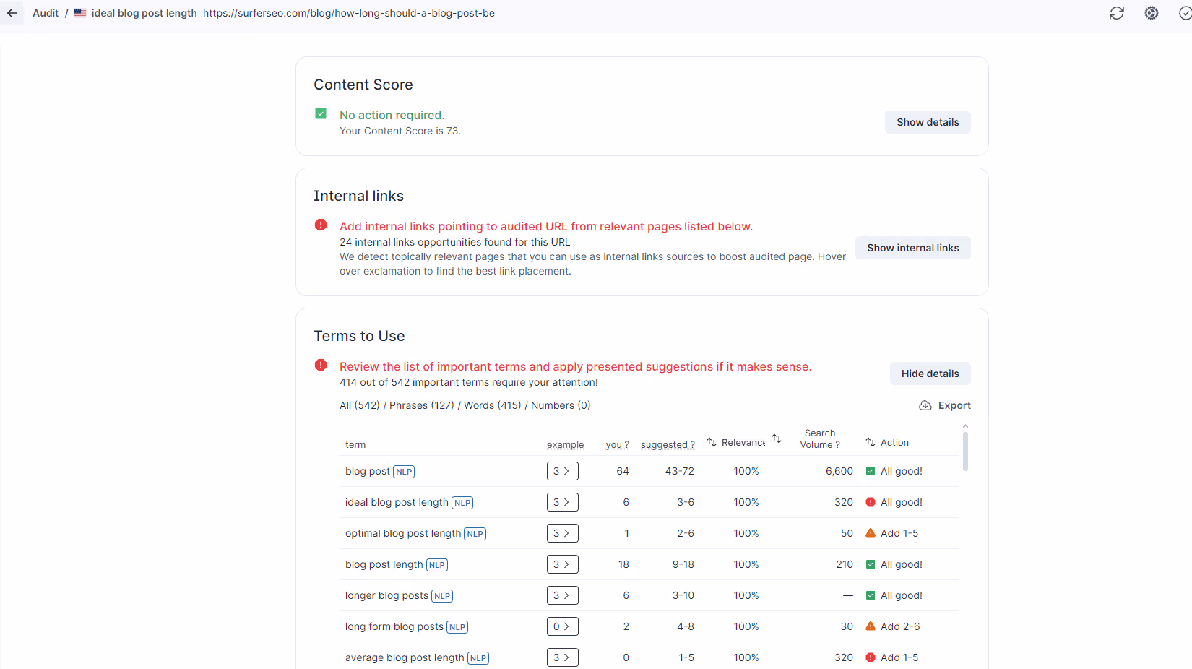Open the surferseo.com blog URL in header
The width and height of the screenshot is (1192, 669).
tap(349, 13)
